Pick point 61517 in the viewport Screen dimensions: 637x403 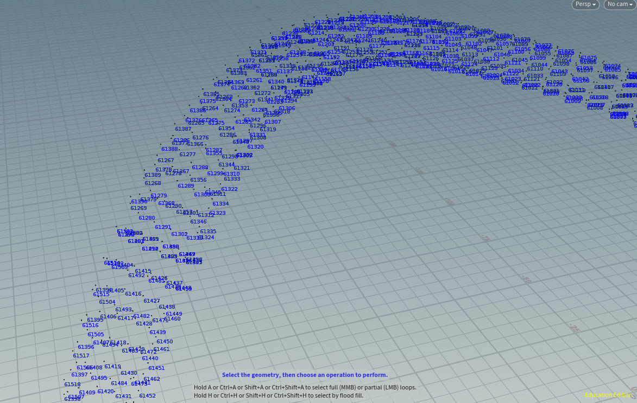tap(81, 356)
